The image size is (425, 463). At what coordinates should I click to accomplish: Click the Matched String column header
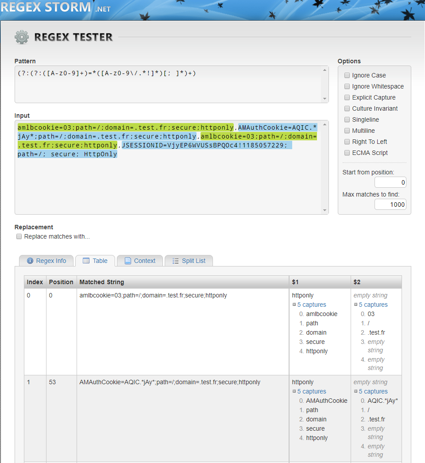tap(183, 282)
